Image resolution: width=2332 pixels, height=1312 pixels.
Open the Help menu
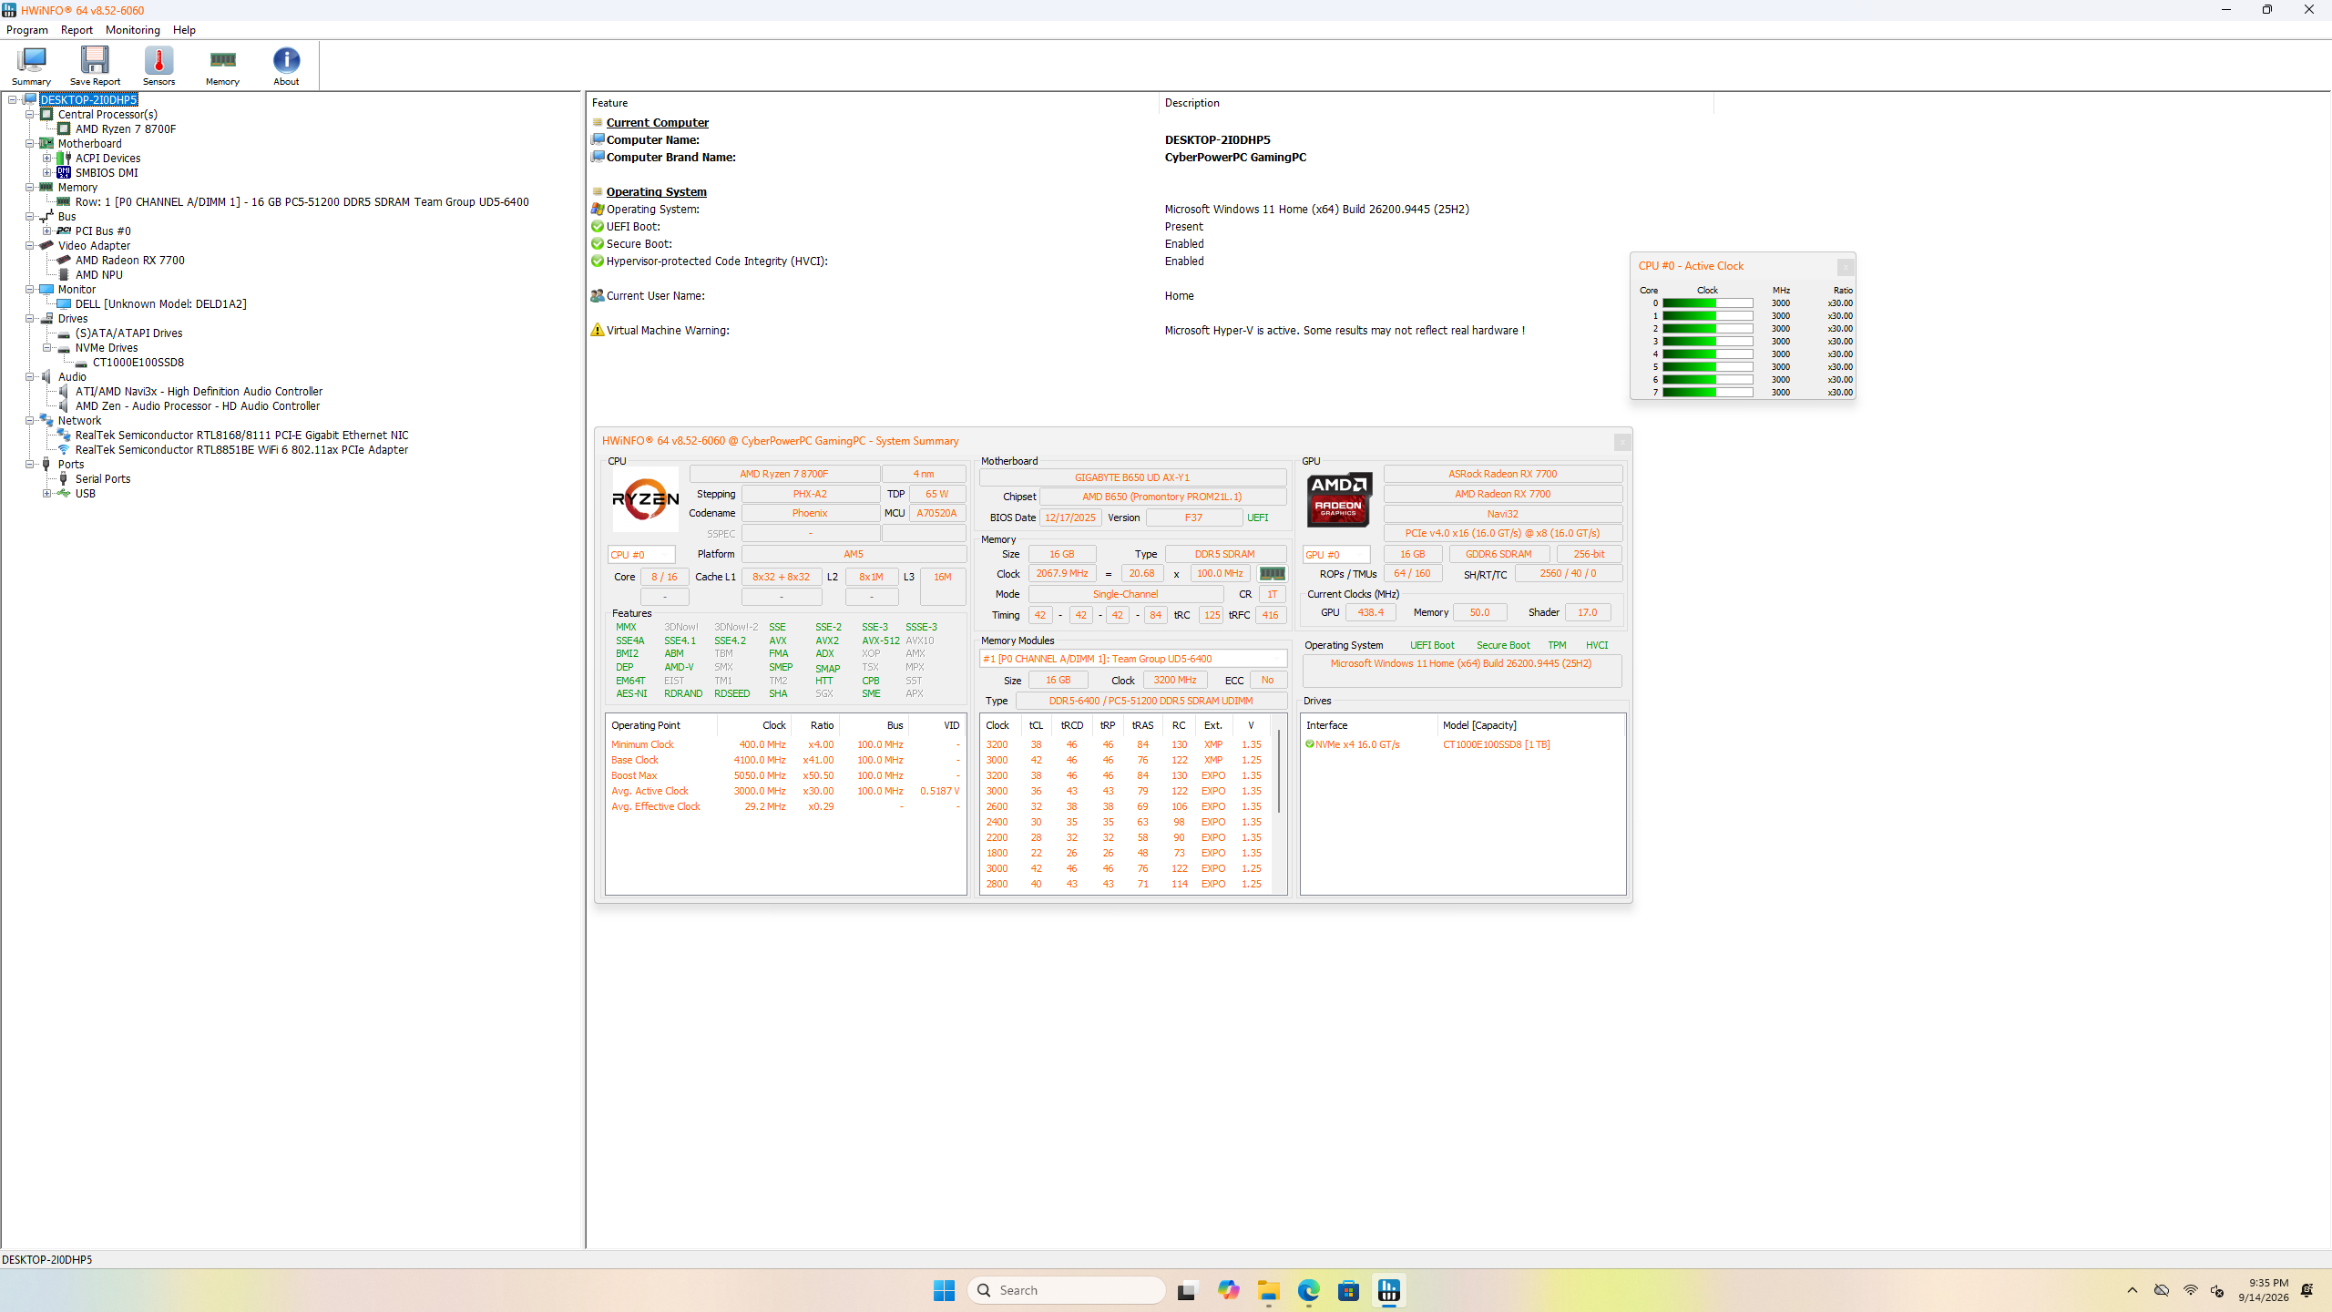[x=184, y=30]
